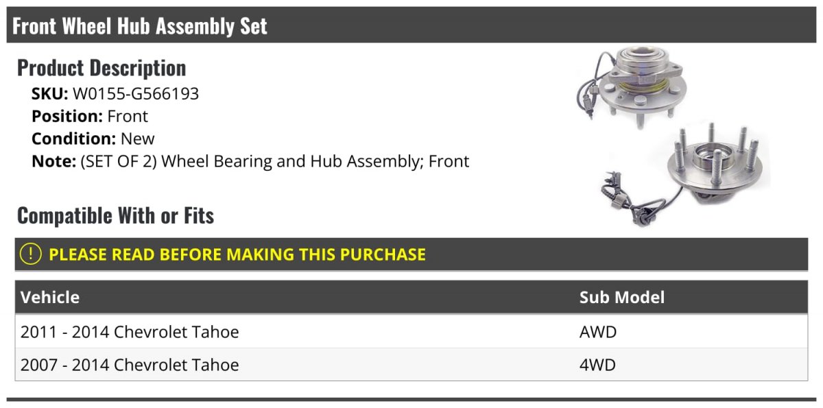The height and width of the screenshot is (408, 823).
Task: Click the Condition label
Action: pos(73,139)
